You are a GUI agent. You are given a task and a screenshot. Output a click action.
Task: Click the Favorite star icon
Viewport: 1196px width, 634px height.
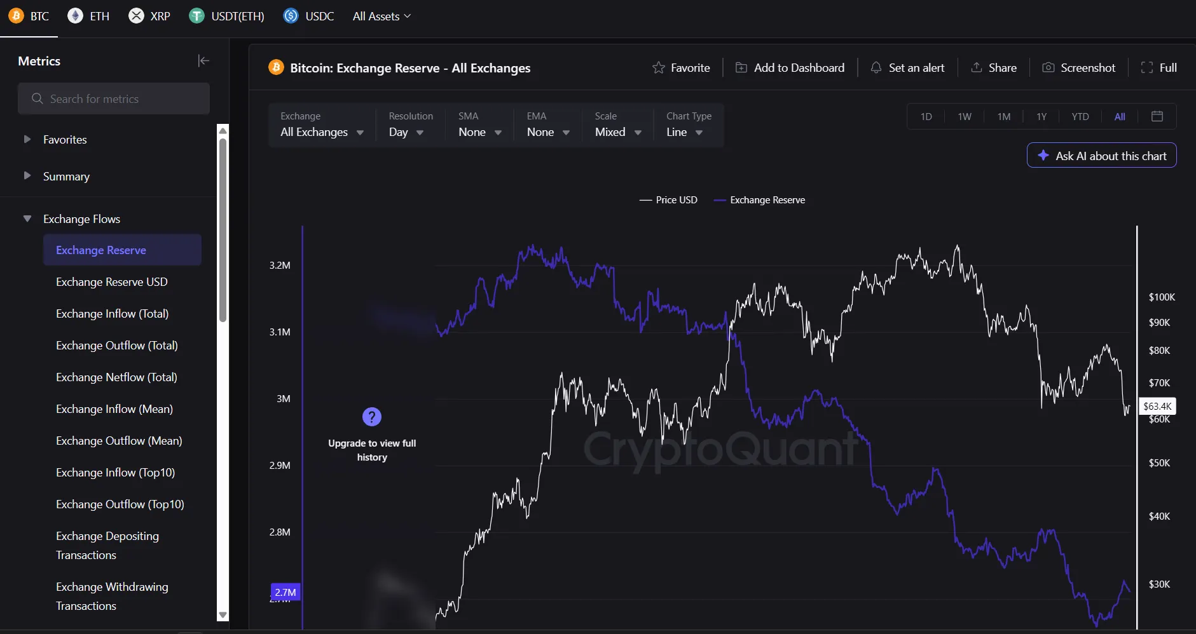click(x=659, y=67)
